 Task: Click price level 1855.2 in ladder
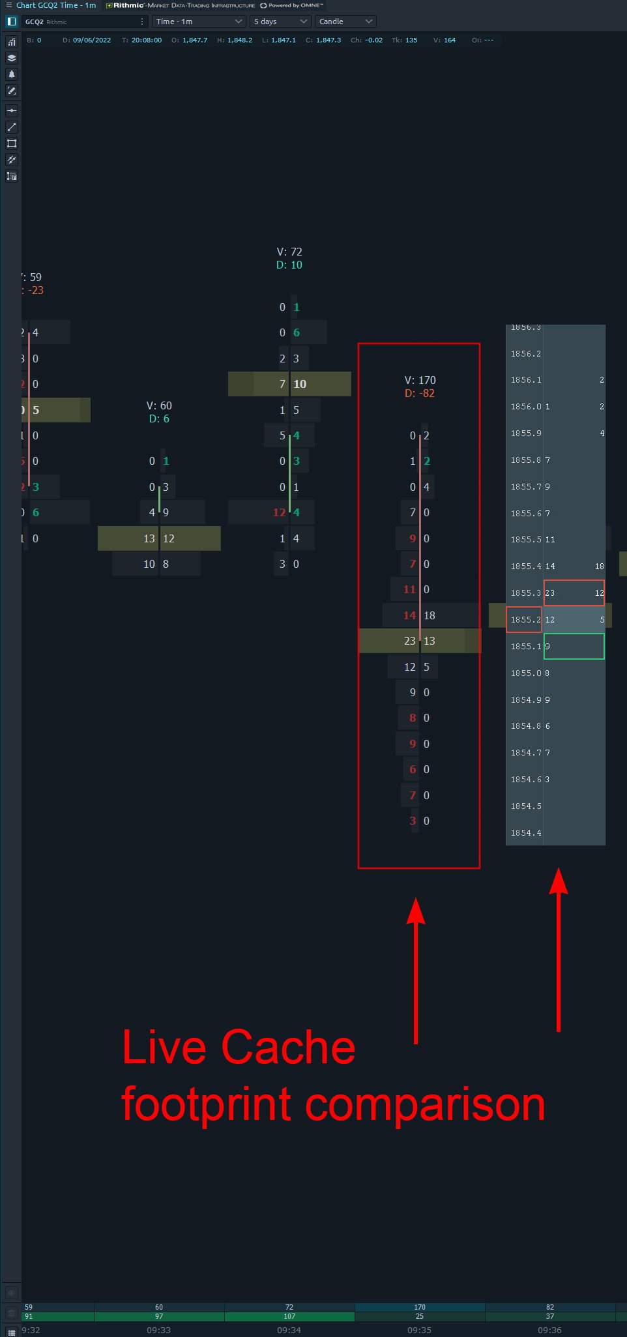525,620
